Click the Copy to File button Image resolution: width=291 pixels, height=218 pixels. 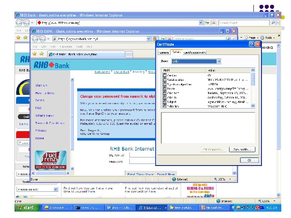pos(242,149)
